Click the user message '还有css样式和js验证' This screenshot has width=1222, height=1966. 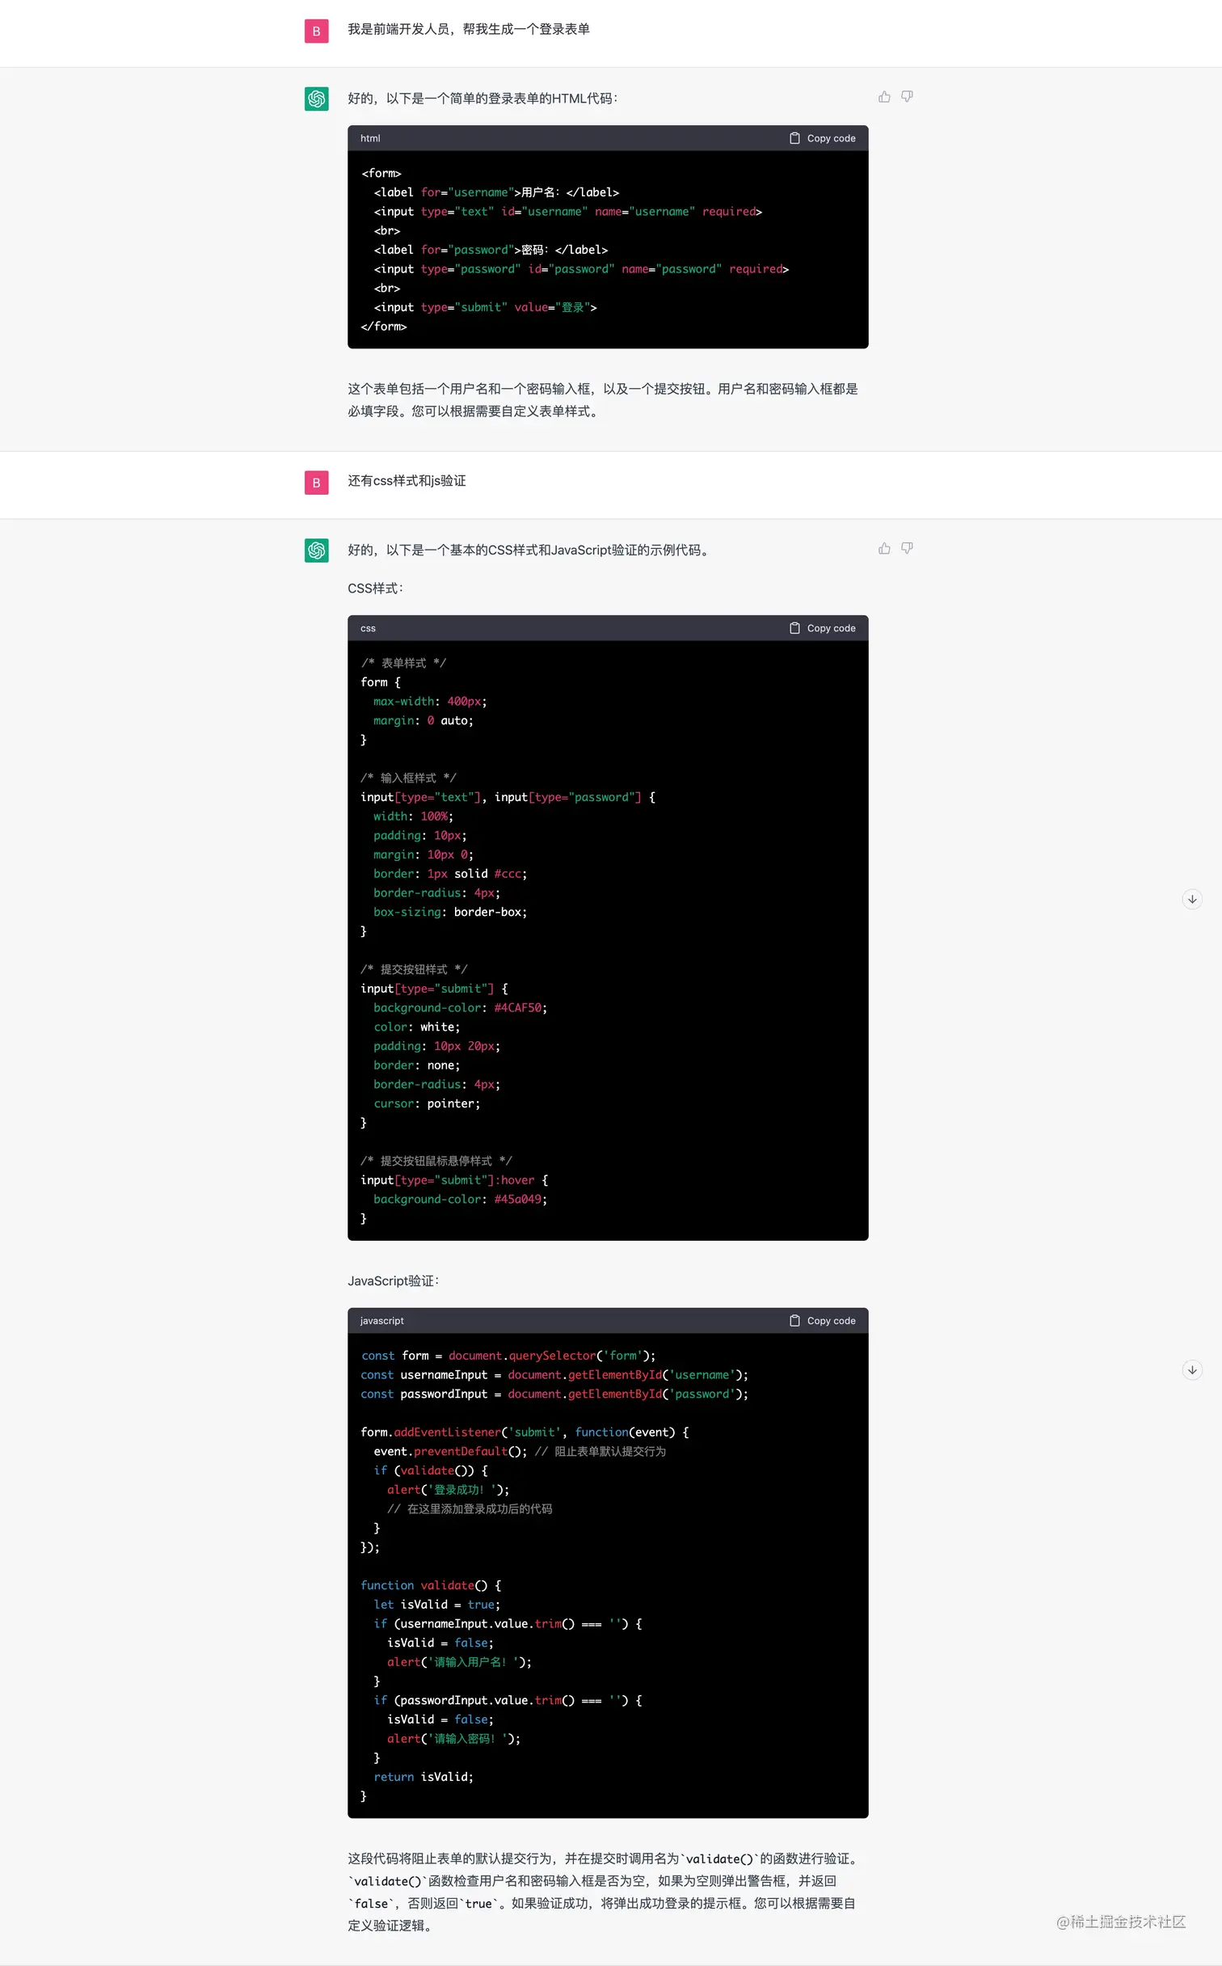pyautogui.click(x=407, y=481)
